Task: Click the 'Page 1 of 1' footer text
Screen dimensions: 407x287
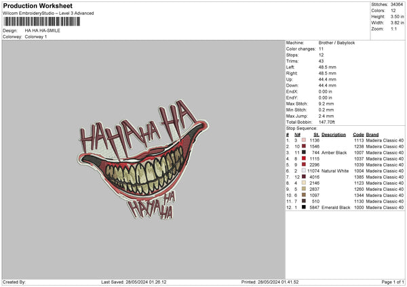Action: pyautogui.click(x=393, y=282)
